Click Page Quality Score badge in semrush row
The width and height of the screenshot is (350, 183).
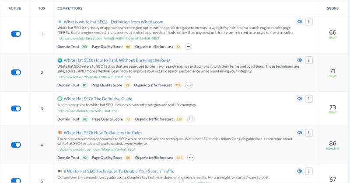tap(128, 158)
